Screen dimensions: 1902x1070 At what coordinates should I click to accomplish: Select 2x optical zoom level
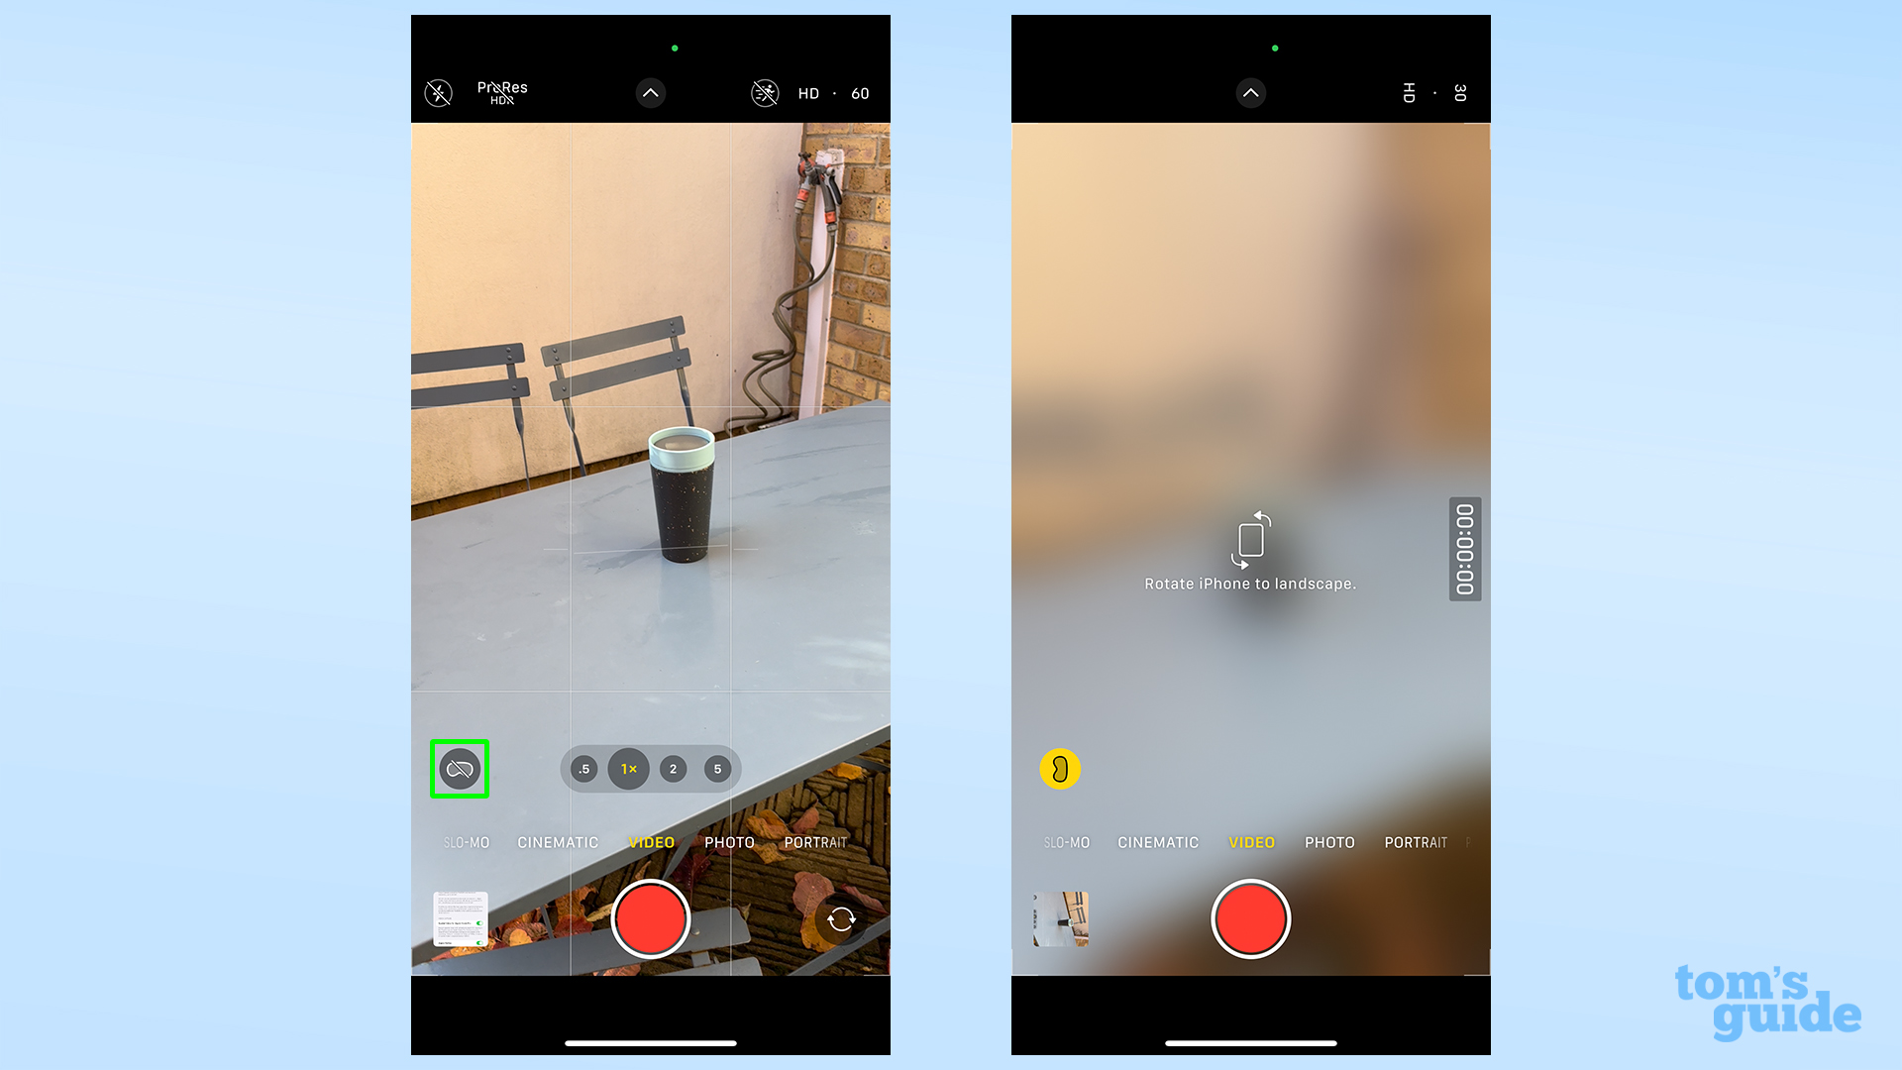673,768
